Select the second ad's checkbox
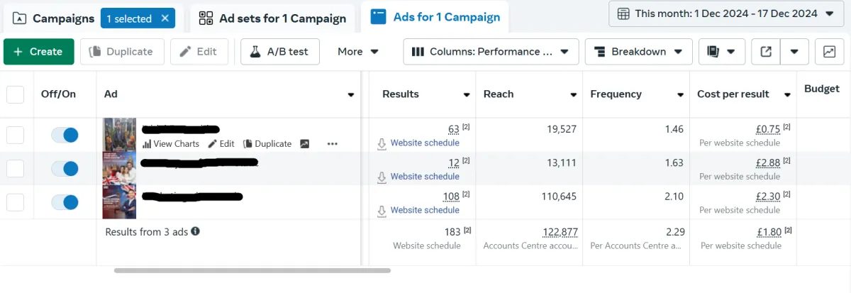The height and width of the screenshot is (293, 851). click(15, 169)
